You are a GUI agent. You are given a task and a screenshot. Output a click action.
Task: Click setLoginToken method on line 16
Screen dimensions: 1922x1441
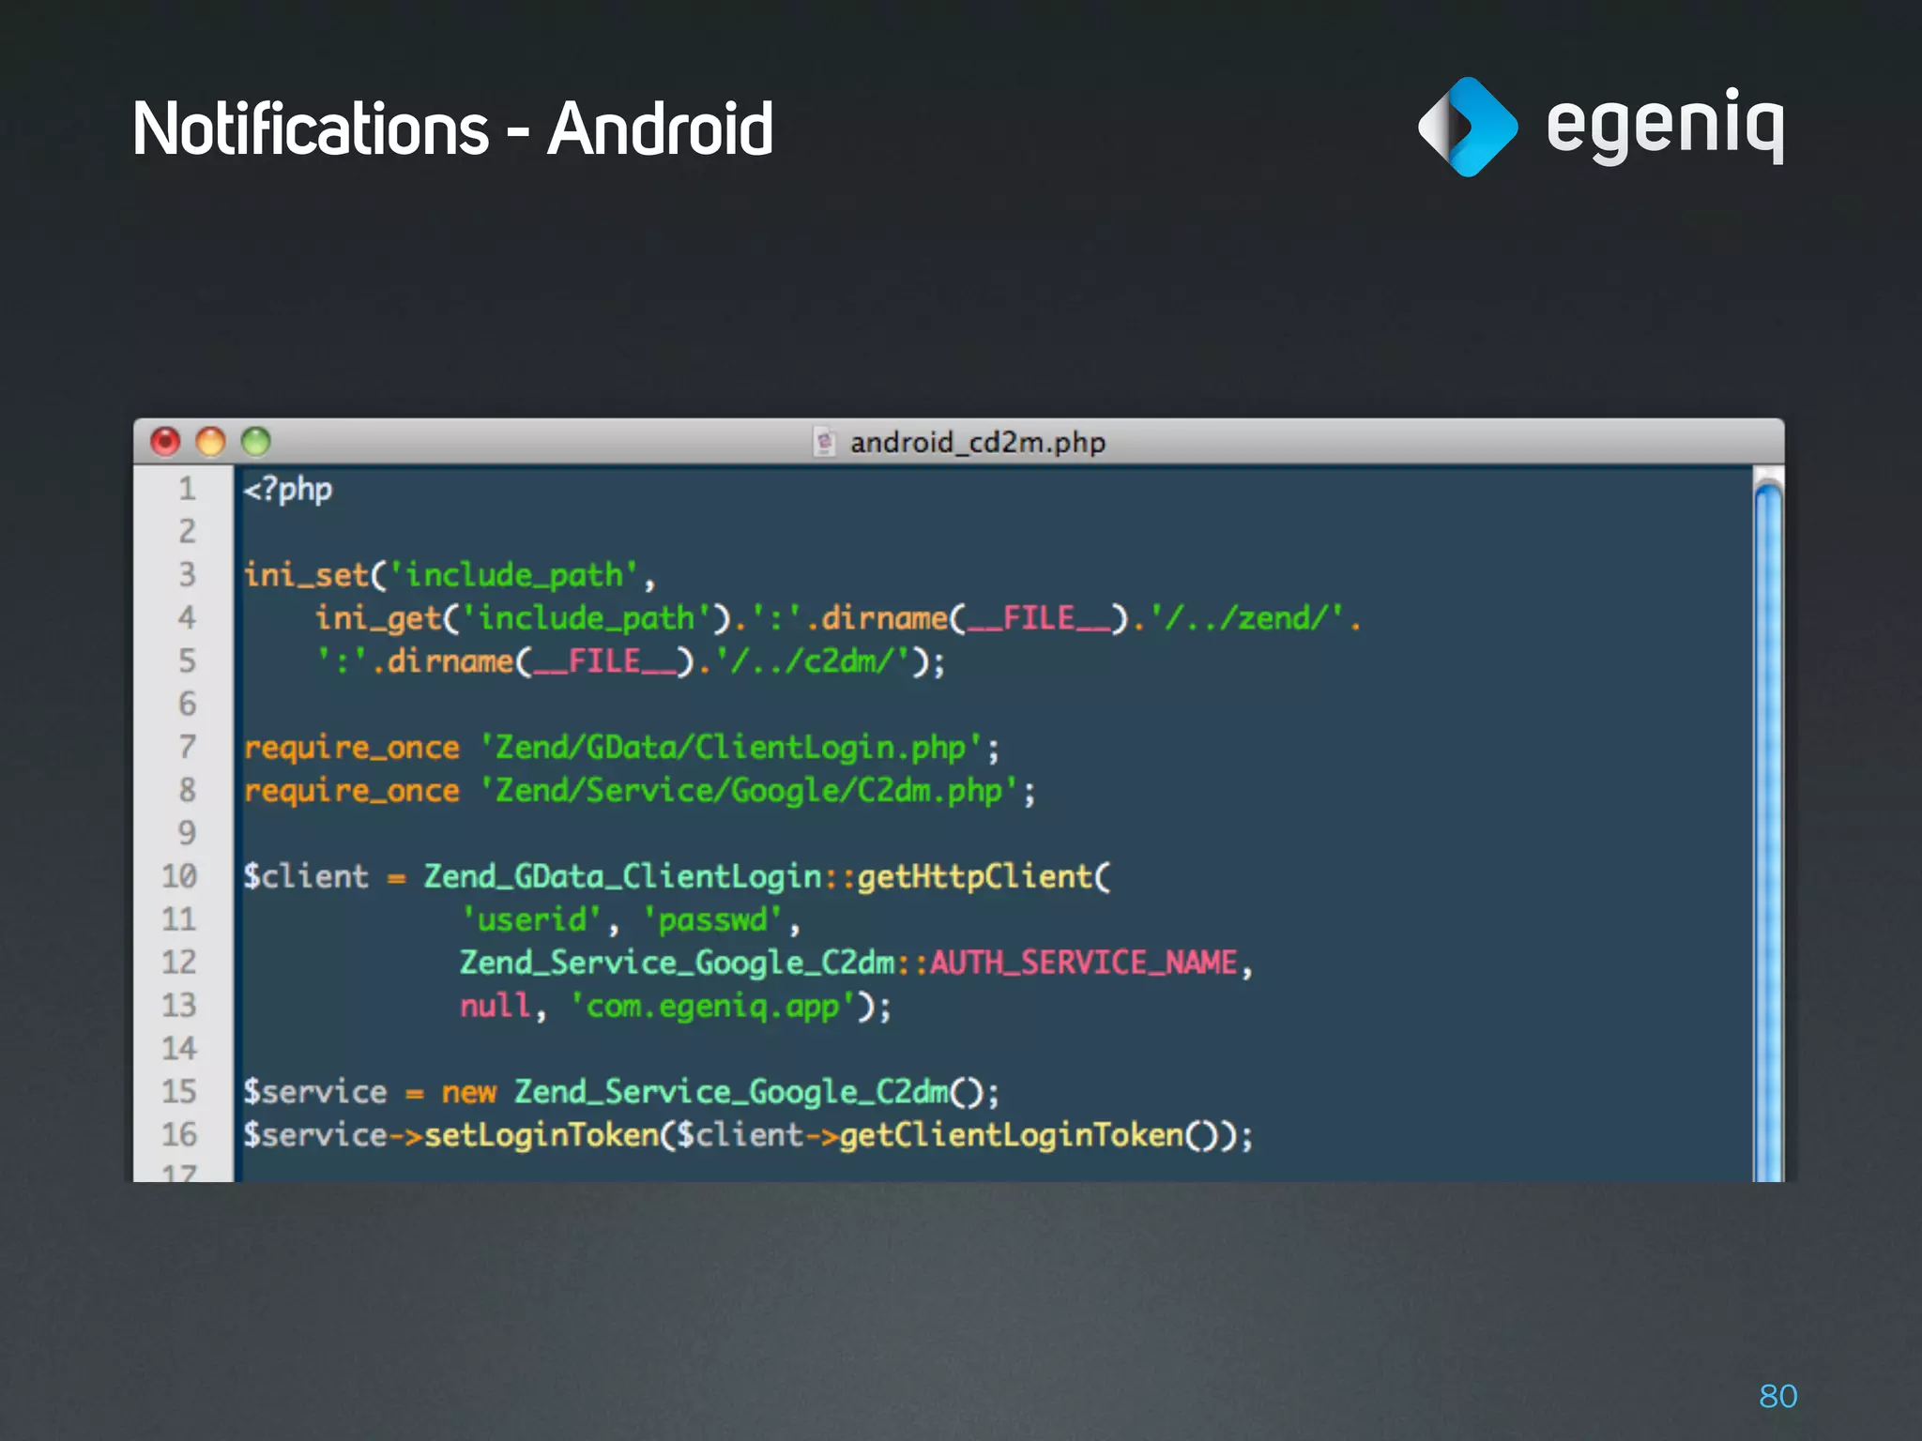click(542, 1136)
